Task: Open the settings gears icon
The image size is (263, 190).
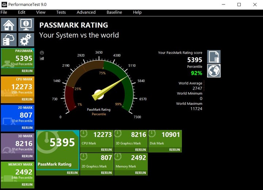Action: point(26,40)
